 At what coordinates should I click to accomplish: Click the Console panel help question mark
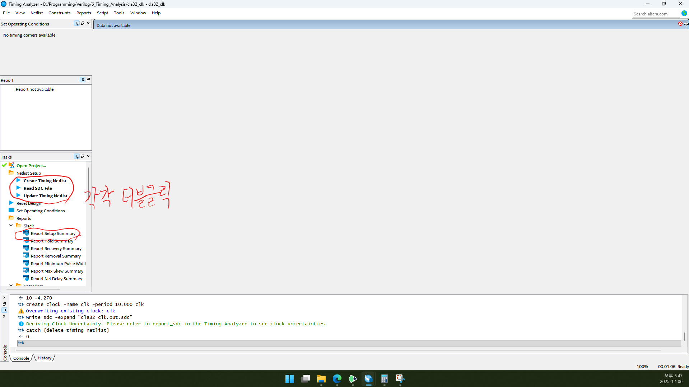coord(4,317)
